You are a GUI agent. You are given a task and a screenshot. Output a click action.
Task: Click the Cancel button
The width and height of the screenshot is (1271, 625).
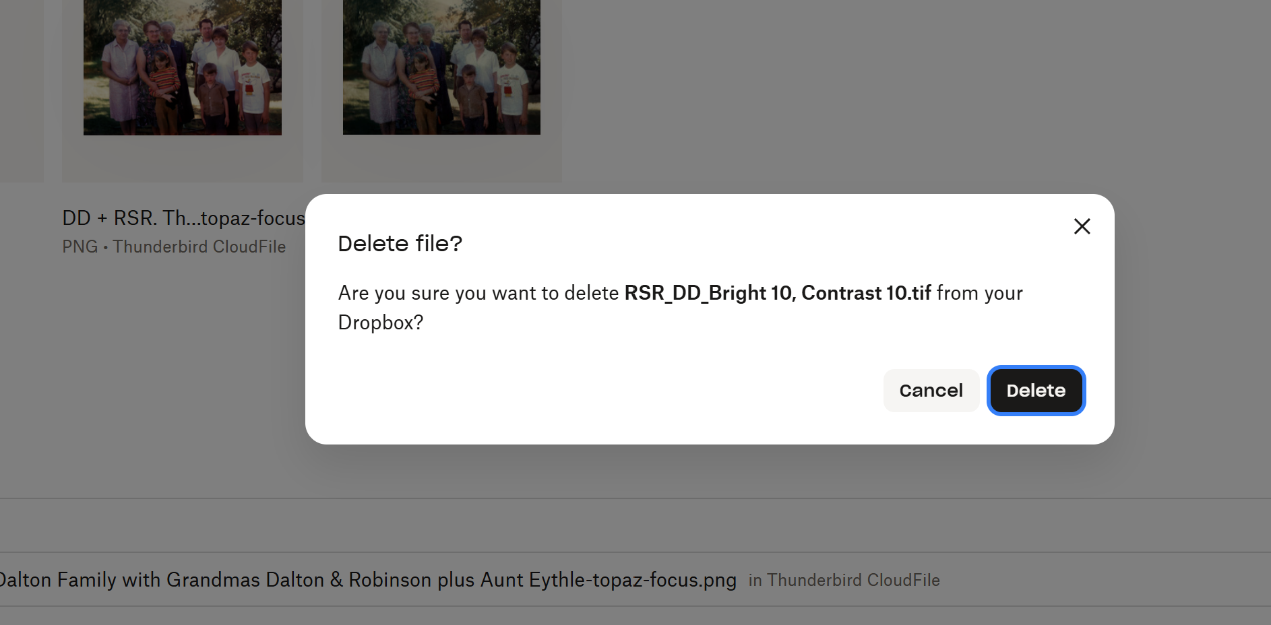[931, 391]
